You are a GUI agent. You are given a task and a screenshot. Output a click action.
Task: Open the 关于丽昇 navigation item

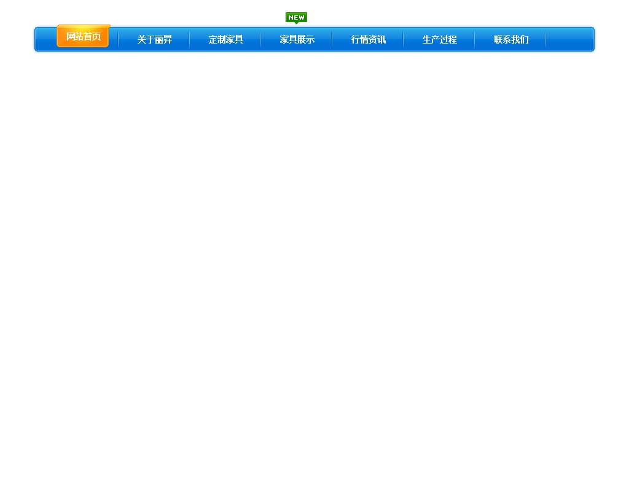coord(154,39)
